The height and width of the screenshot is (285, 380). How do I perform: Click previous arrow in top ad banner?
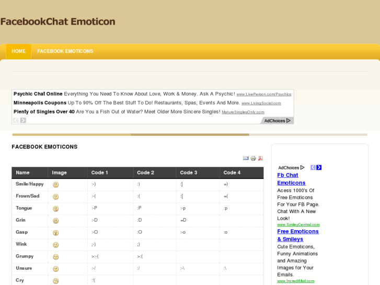point(16,120)
